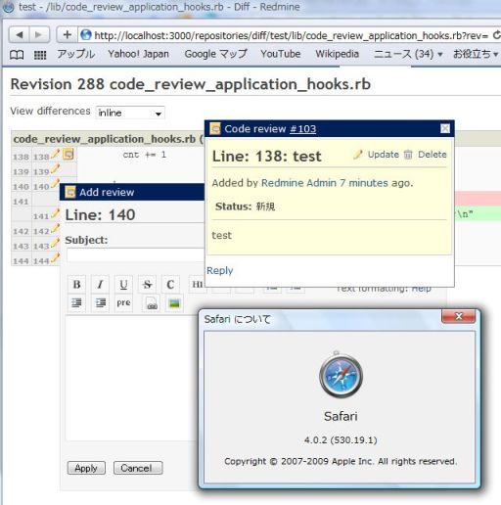This screenshot has width=501, height=505.
Task: Insert wiki link with link icon
Action: tap(152, 303)
